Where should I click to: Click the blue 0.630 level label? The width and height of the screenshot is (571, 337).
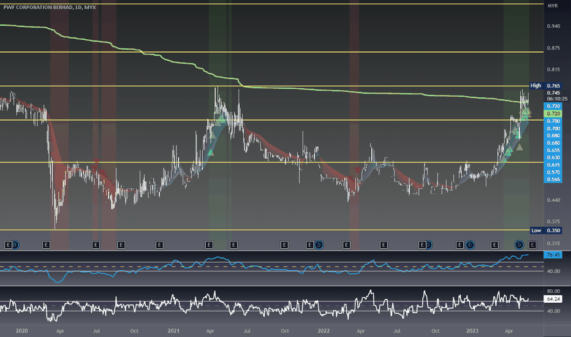tap(553, 157)
